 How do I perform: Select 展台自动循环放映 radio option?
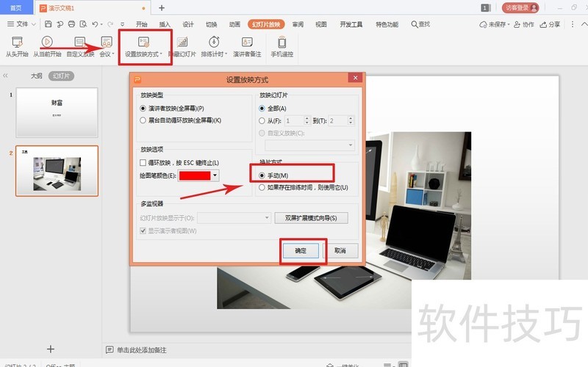(143, 120)
